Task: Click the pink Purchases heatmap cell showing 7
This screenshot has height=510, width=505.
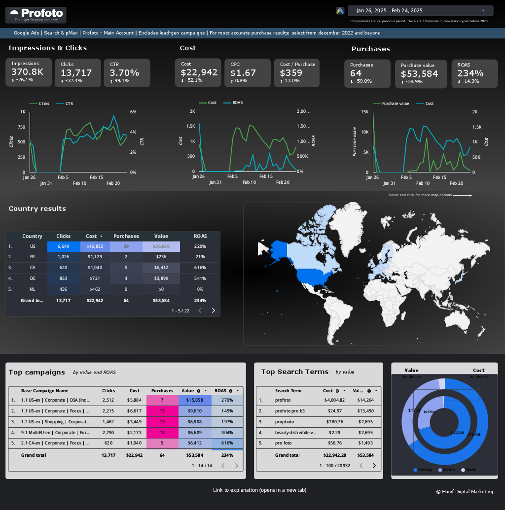Action: point(162,401)
